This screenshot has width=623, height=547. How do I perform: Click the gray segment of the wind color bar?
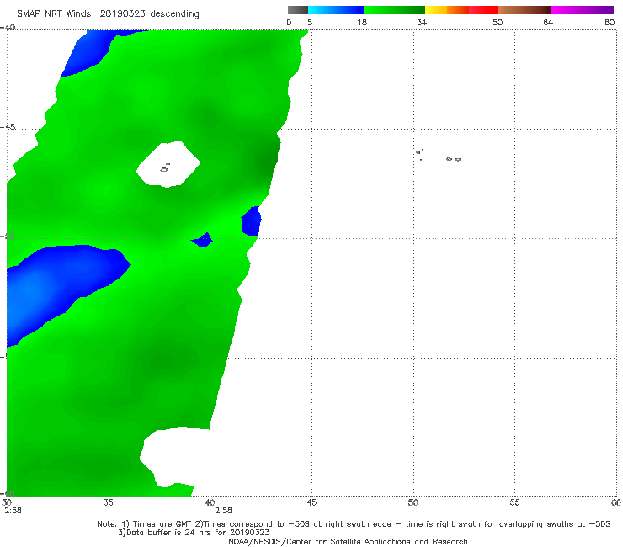[298, 10]
